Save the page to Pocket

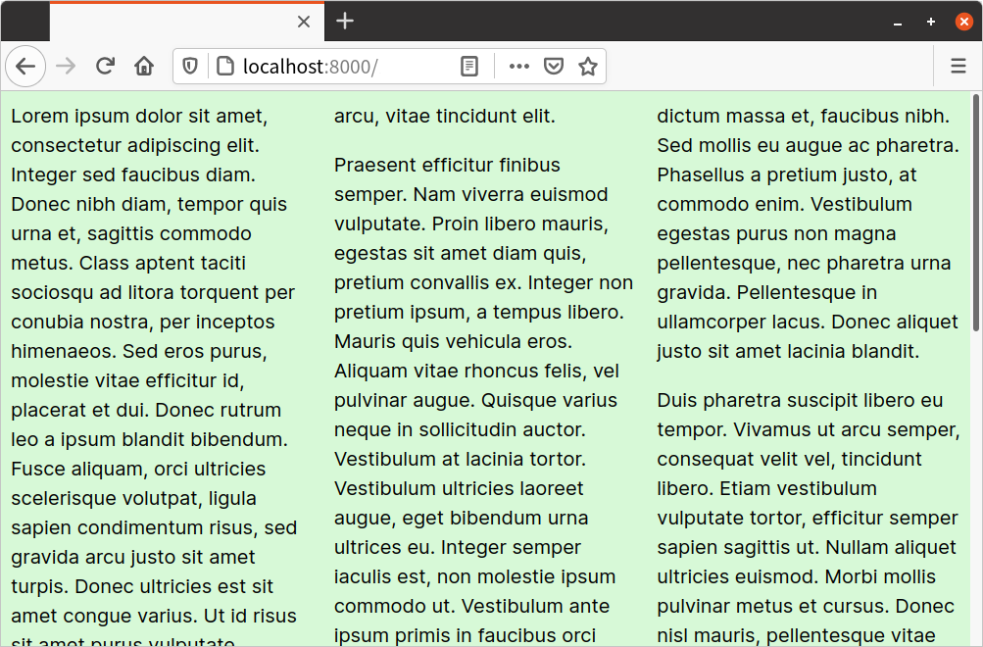(554, 66)
